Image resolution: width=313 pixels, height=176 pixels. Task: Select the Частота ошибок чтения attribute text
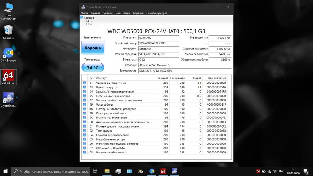111,83
